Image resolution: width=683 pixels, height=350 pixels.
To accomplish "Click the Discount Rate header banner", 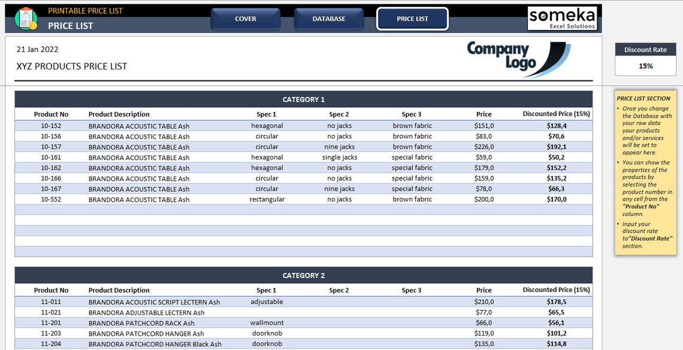I will tap(645, 49).
